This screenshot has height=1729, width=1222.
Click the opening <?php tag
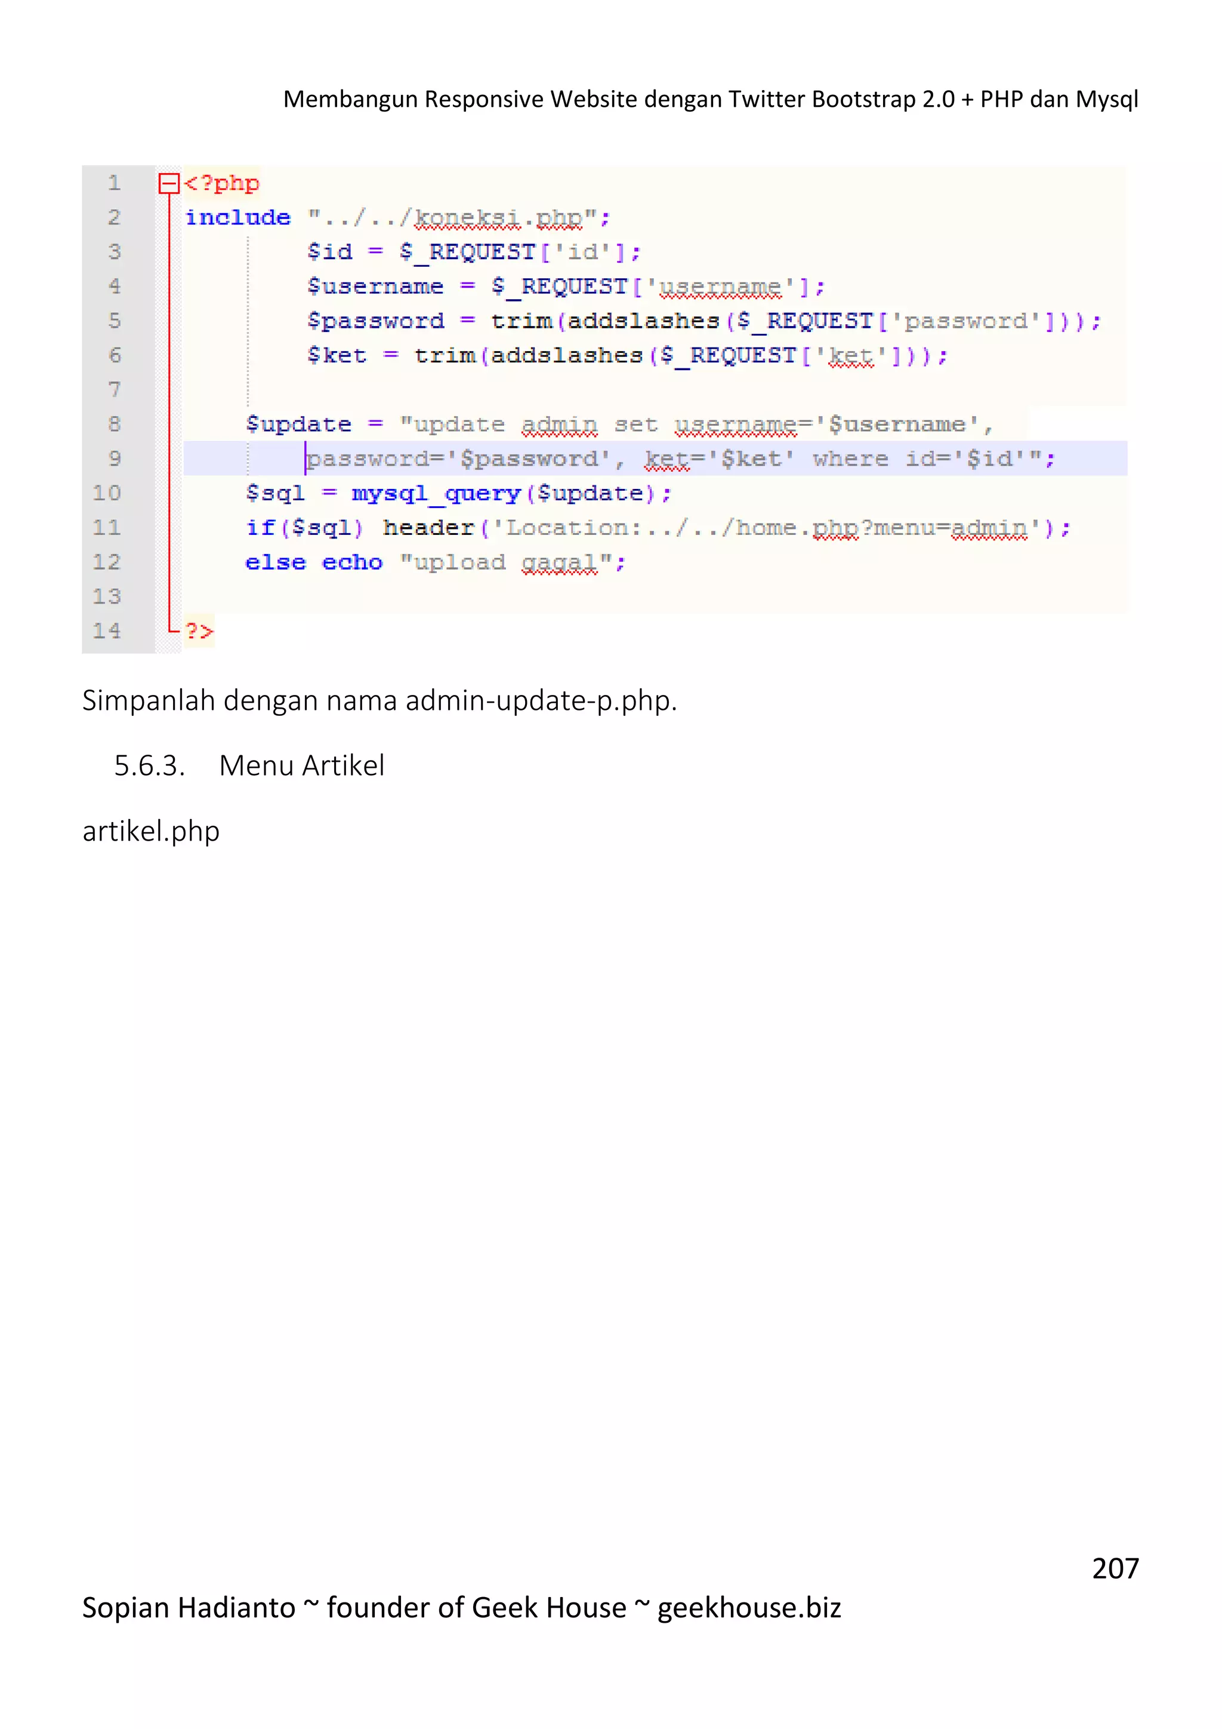tap(222, 183)
